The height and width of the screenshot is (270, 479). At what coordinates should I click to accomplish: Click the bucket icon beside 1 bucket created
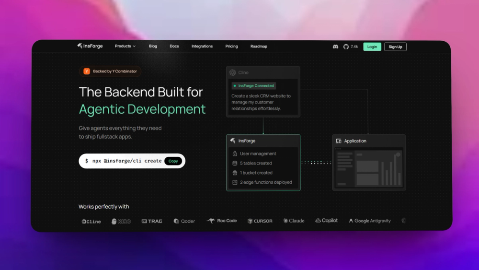235,173
